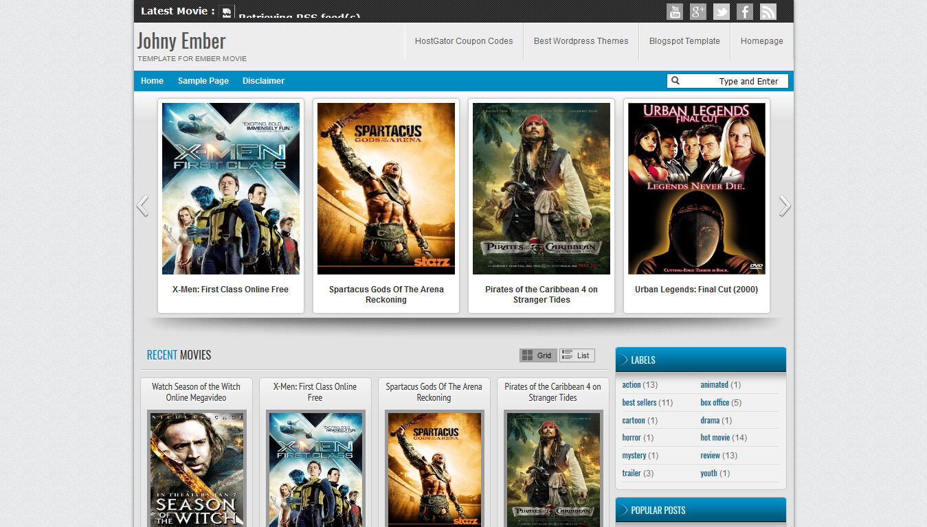Filter by the drama label

pyautogui.click(x=710, y=421)
